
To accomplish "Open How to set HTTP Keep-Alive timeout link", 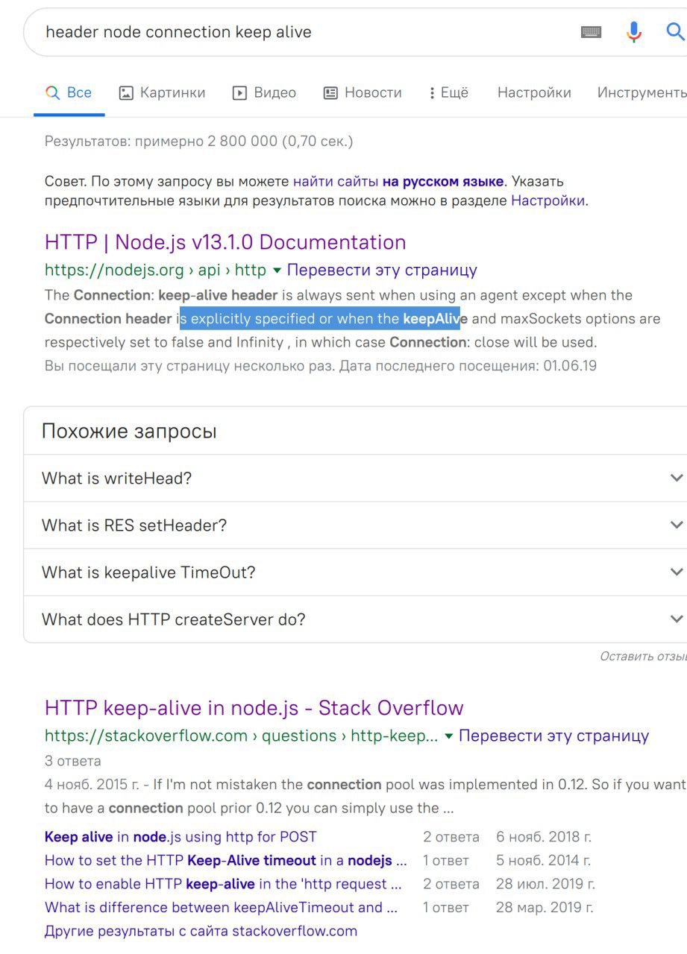I will (226, 861).
